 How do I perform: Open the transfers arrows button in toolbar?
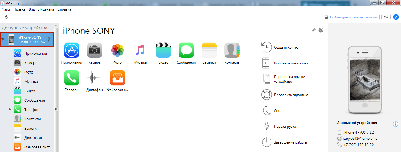(x=386, y=17)
